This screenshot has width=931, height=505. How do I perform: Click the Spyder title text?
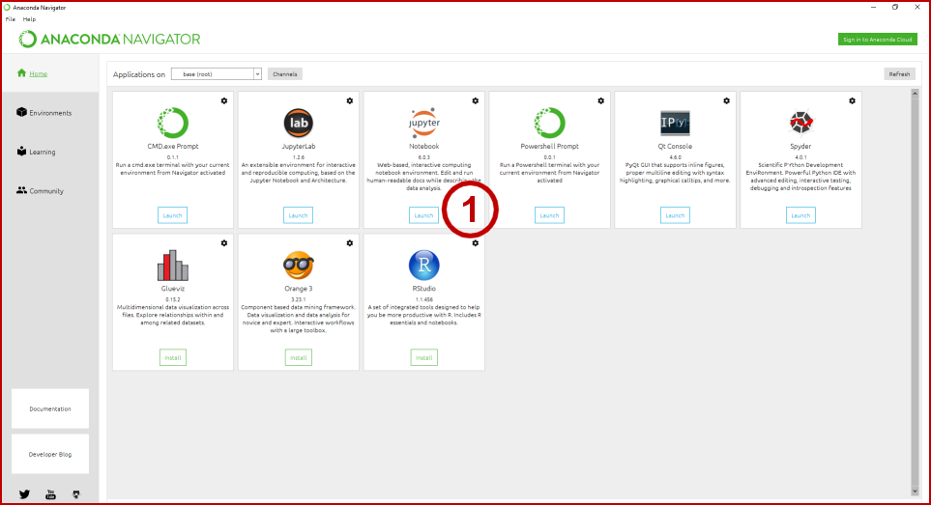pyautogui.click(x=800, y=146)
